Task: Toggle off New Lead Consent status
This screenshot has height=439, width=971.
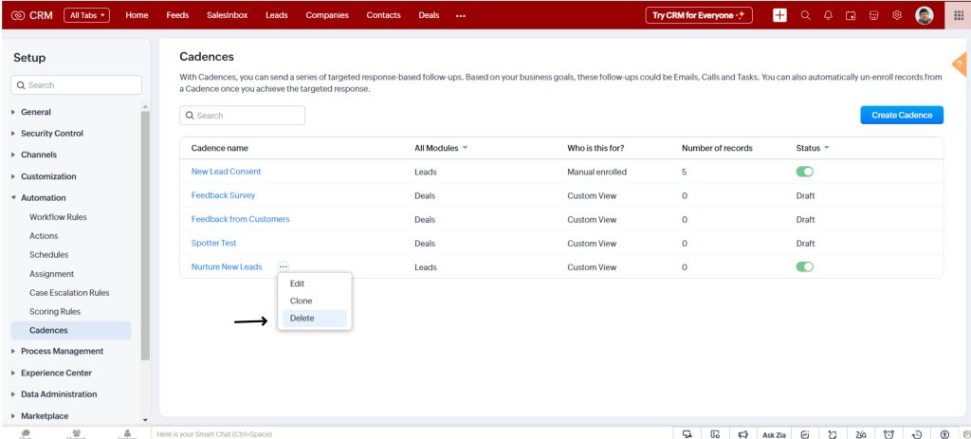Action: tap(805, 172)
